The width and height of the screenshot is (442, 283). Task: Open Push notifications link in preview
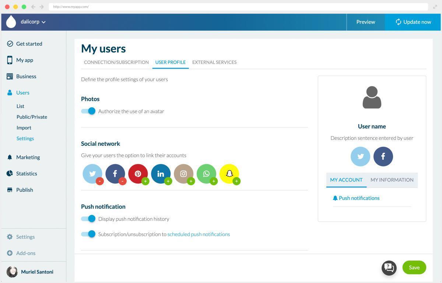[x=356, y=198]
